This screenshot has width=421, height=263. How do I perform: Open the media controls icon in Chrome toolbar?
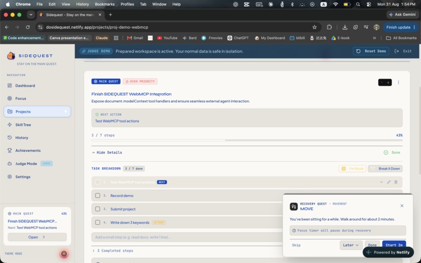tap(366, 27)
